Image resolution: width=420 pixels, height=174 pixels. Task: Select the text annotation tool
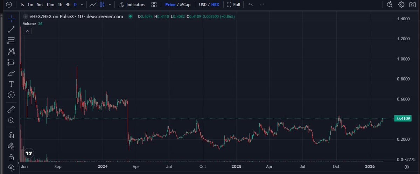coord(11,84)
